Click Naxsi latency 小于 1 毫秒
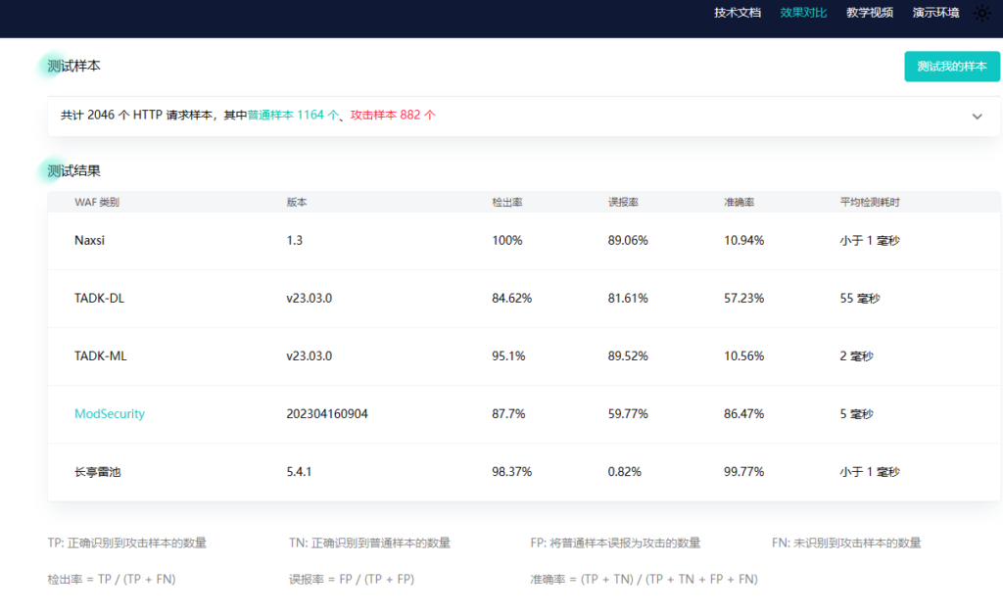Viewport: 1003px width, 614px height. point(870,241)
